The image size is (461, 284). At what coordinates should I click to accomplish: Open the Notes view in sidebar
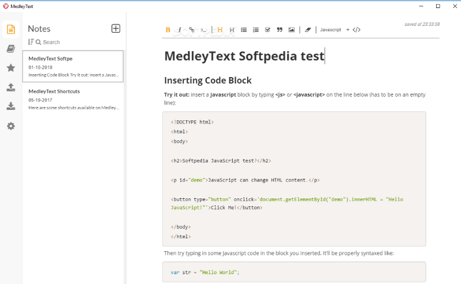[x=11, y=29]
